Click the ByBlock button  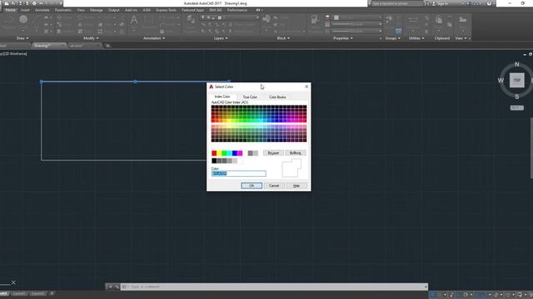click(296, 153)
